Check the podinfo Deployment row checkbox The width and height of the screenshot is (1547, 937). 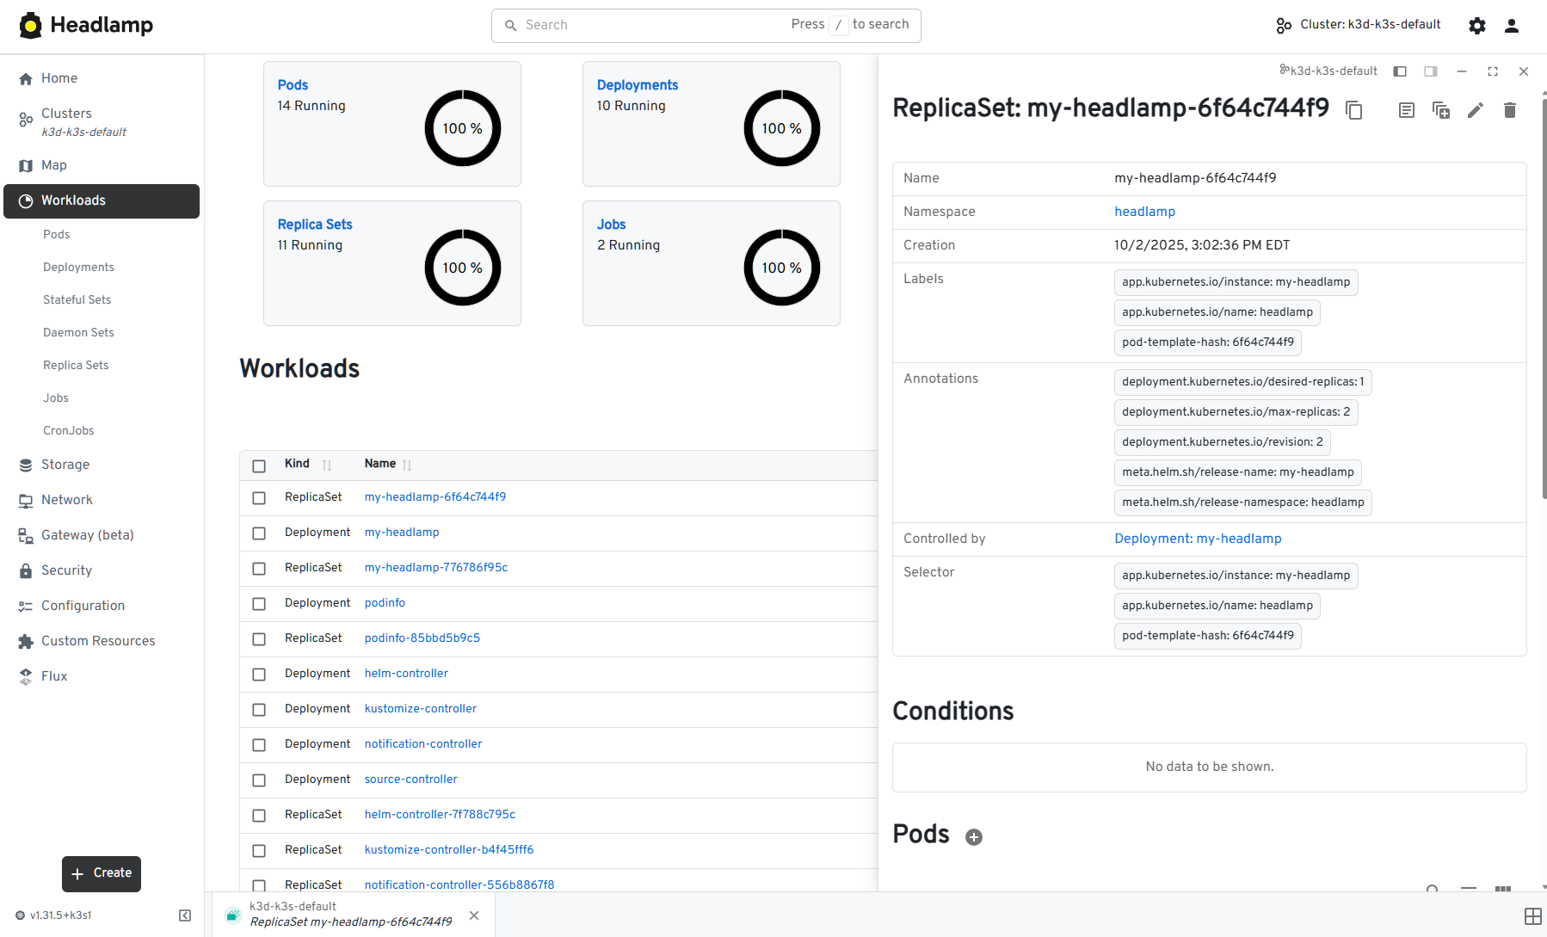pyautogui.click(x=259, y=604)
